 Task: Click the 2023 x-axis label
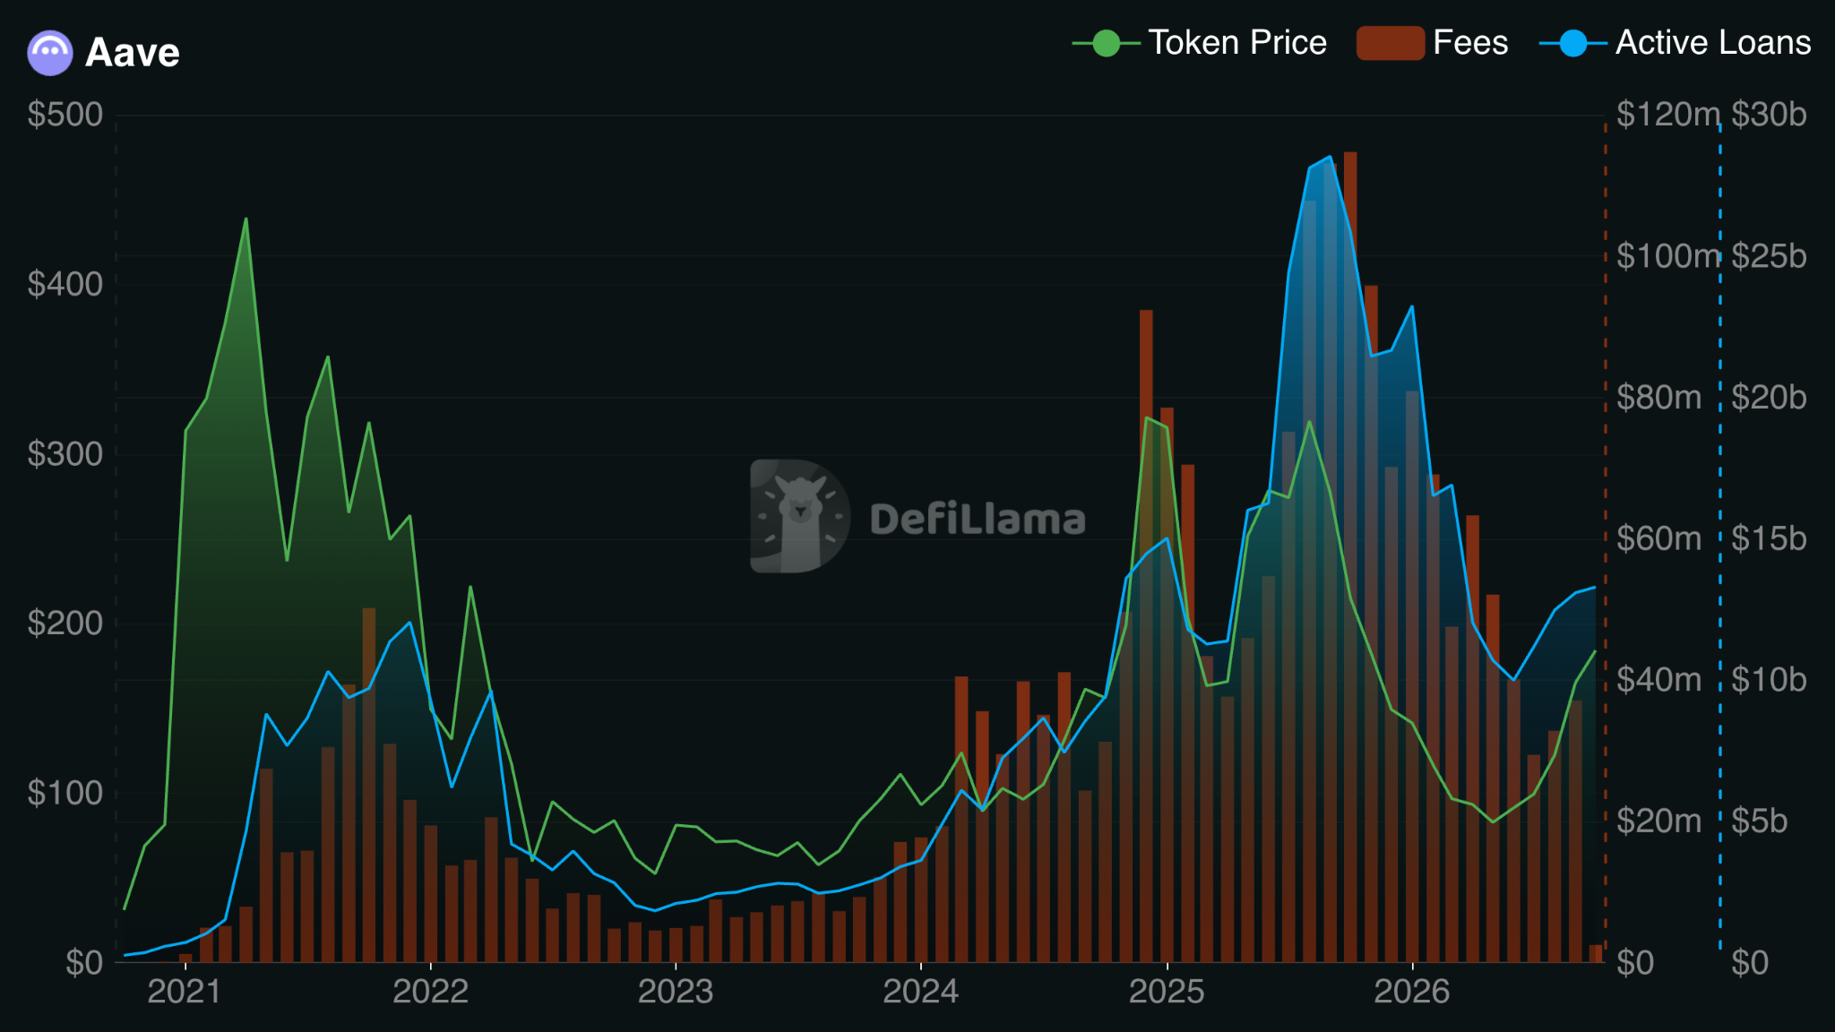[x=676, y=992]
